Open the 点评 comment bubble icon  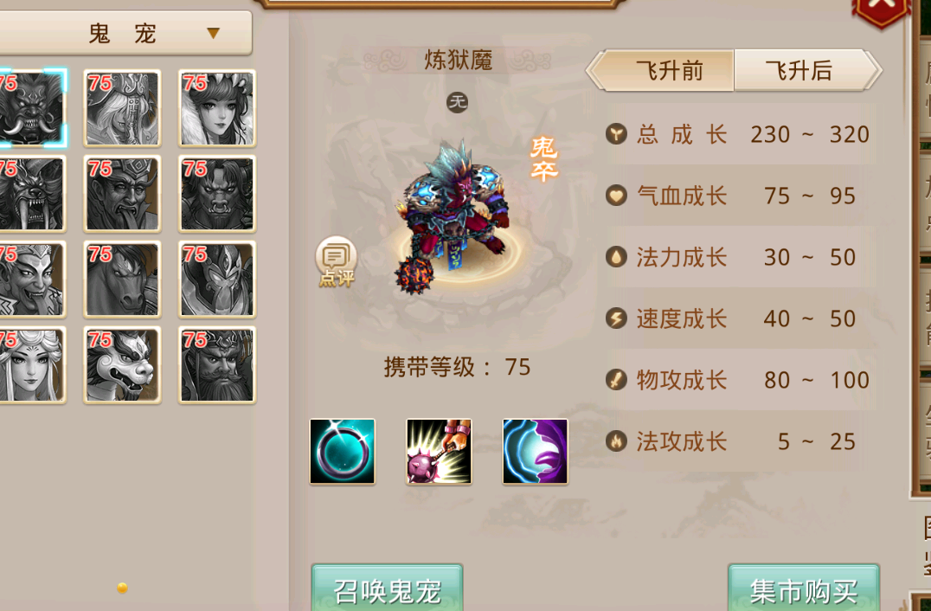click(x=336, y=262)
